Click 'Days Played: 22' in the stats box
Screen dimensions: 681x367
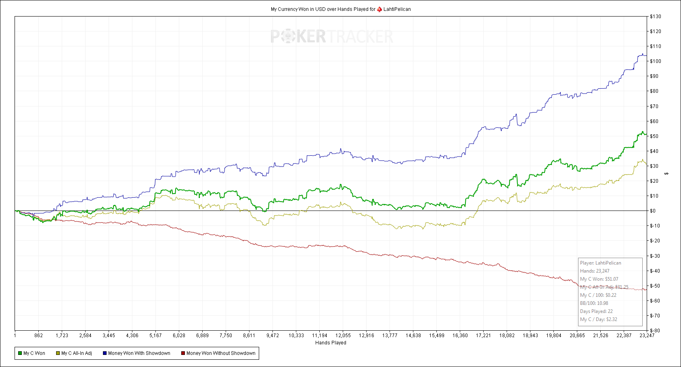(596, 311)
